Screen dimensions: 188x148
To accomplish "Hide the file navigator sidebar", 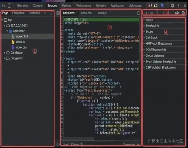I will 58,13.
